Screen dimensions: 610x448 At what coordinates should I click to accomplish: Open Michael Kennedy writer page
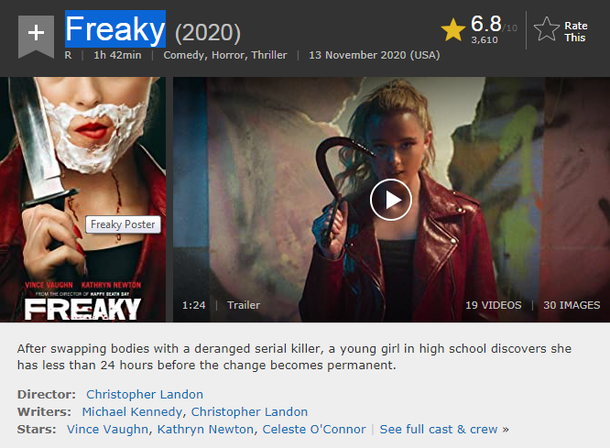click(x=132, y=411)
